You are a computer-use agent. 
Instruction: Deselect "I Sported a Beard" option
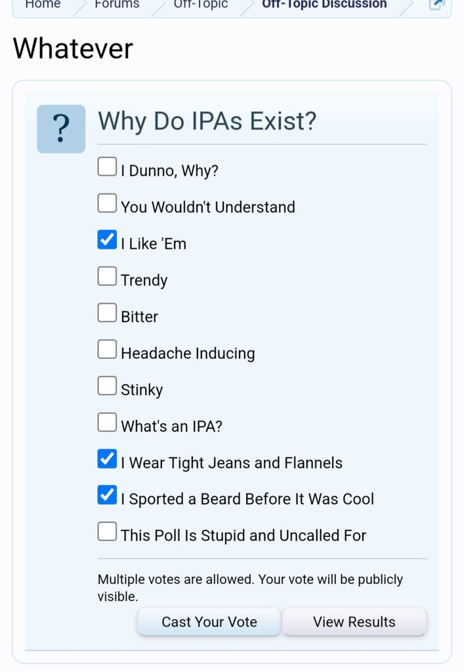pos(107,495)
